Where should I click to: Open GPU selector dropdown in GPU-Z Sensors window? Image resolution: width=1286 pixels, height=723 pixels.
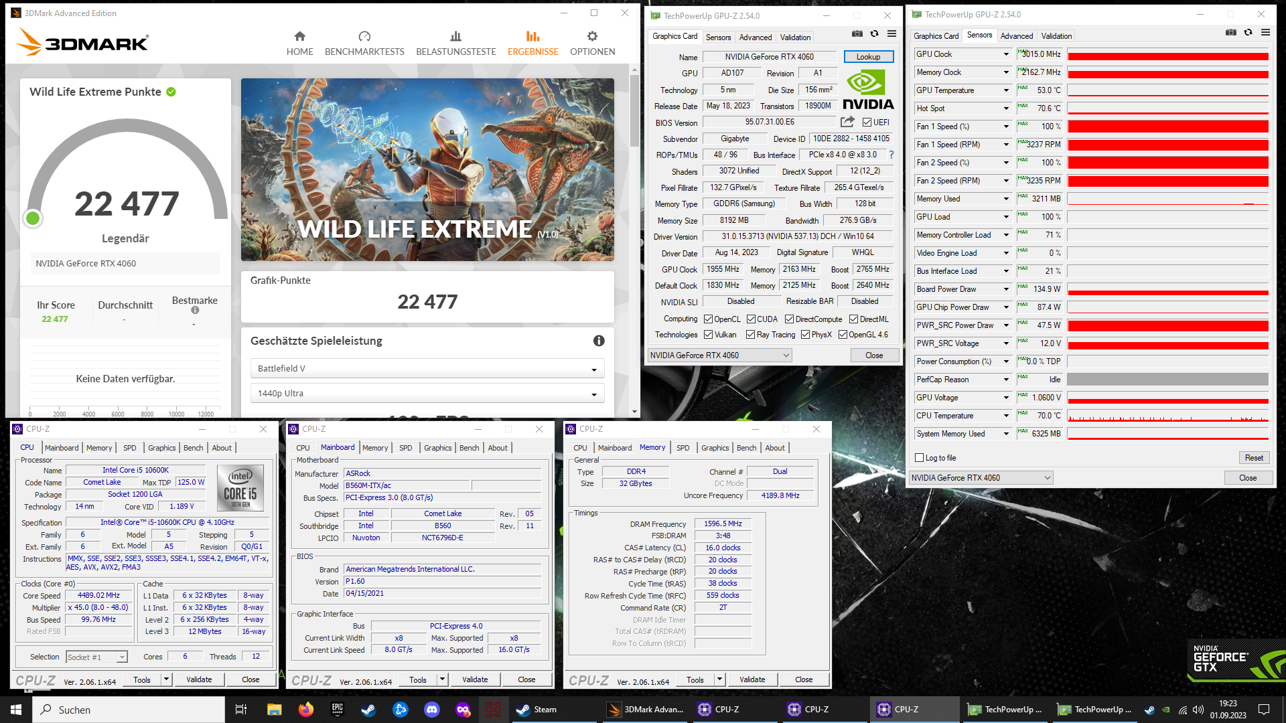981,478
